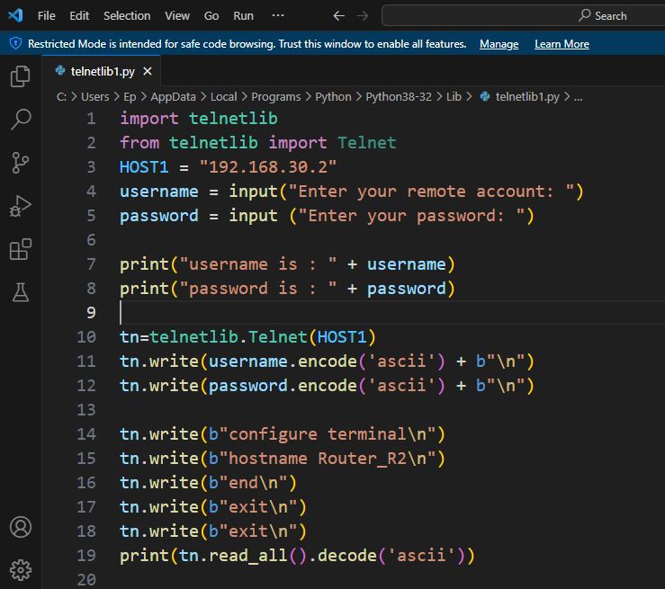Expand the Users breadcrumb segment
The height and width of the screenshot is (589, 665).
pos(95,96)
